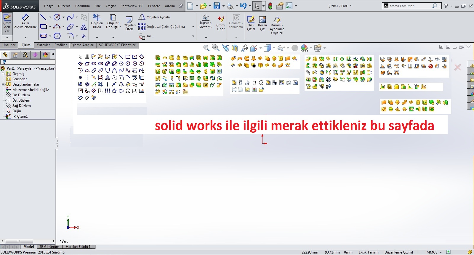Select the Ellipse tool in the ribbon
This screenshot has height=255, width=474.
(70, 27)
